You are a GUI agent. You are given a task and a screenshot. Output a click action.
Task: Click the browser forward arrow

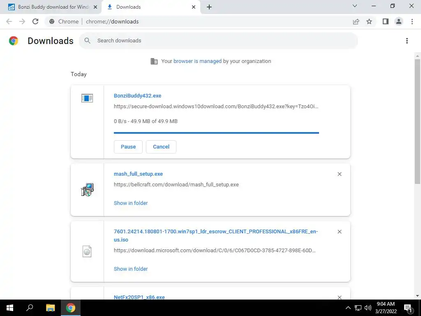(22, 21)
